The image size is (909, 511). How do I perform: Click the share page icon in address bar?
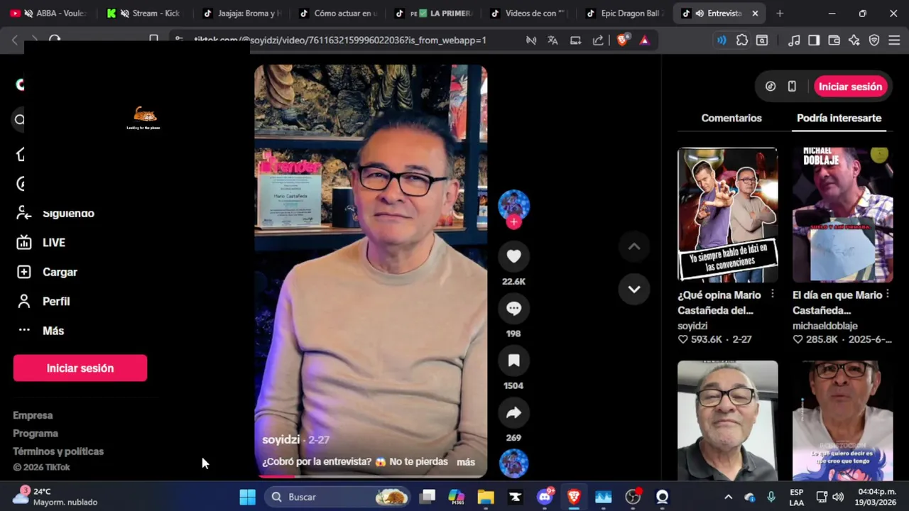[x=598, y=40]
